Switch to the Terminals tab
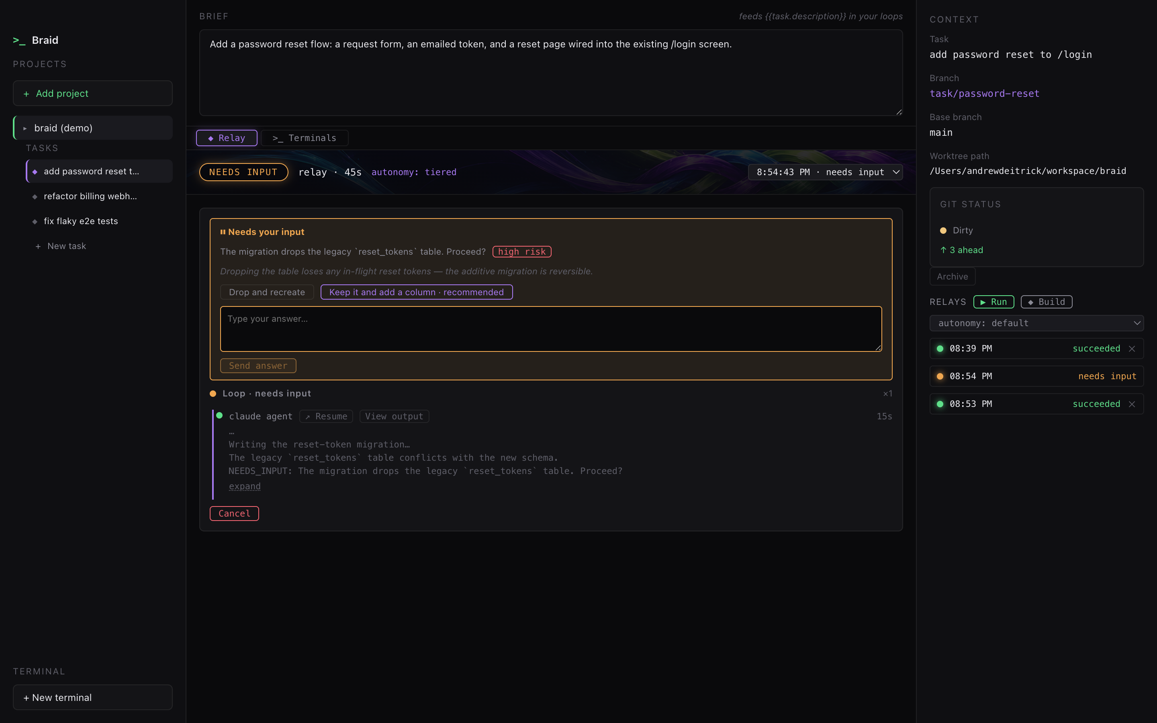This screenshot has height=723, width=1157. 305,138
